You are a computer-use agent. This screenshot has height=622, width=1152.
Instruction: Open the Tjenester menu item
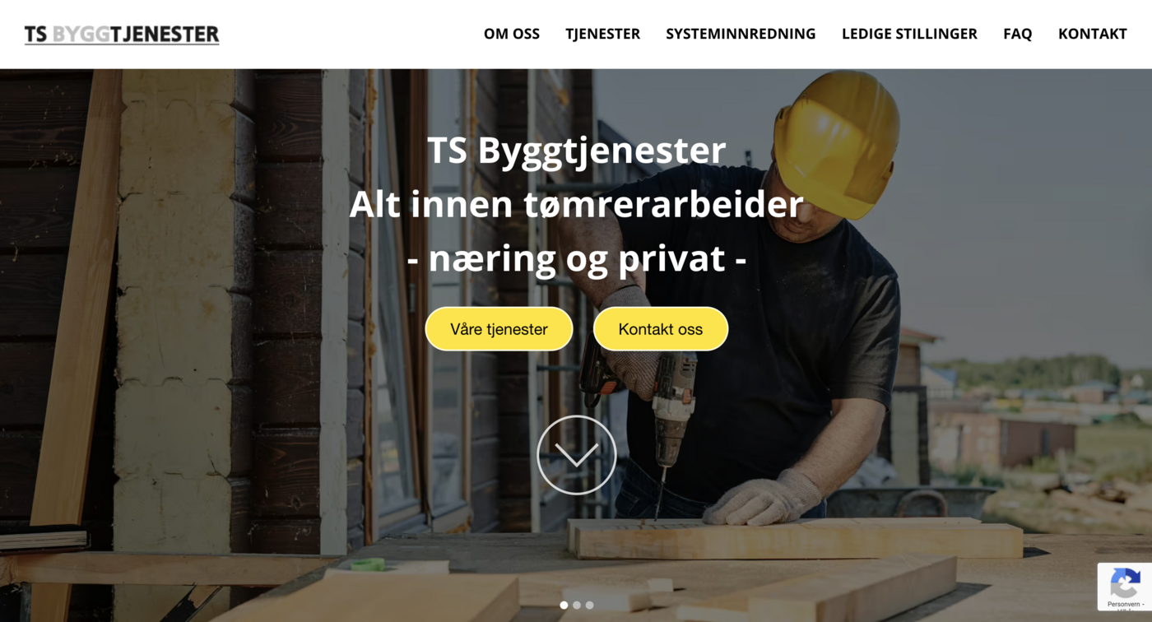[602, 34]
